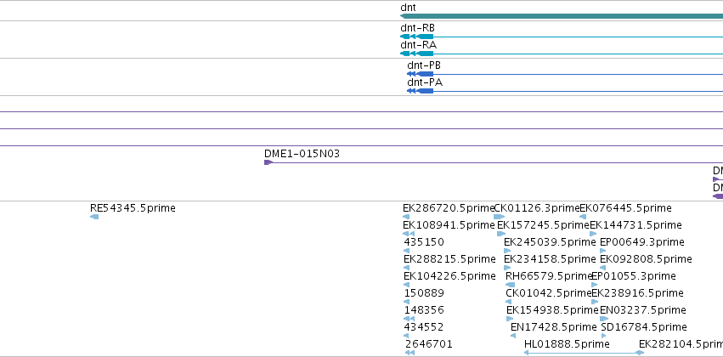Select the dnt-PB protein label
This screenshot has width=723, height=357.
pyautogui.click(x=424, y=65)
